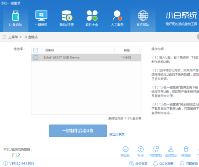Click the 容量 column header
Viewport: 199px width, 167px height.
pyautogui.click(x=127, y=50)
